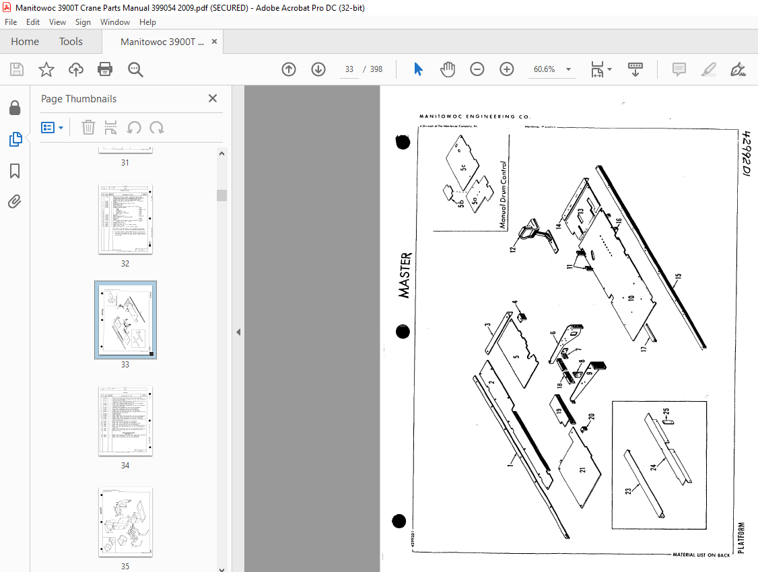The width and height of the screenshot is (758, 572).
Task: Select page 34 thumbnail
Action: tap(125, 421)
